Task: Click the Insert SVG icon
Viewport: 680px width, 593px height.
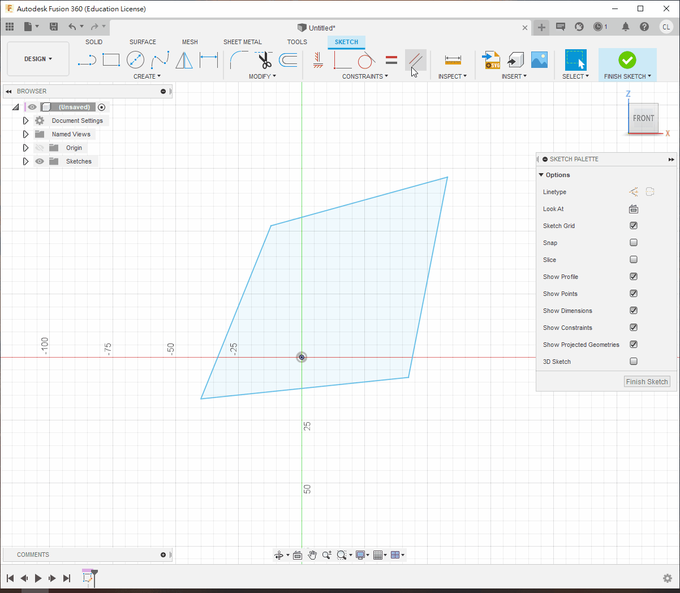Action: pos(490,60)
